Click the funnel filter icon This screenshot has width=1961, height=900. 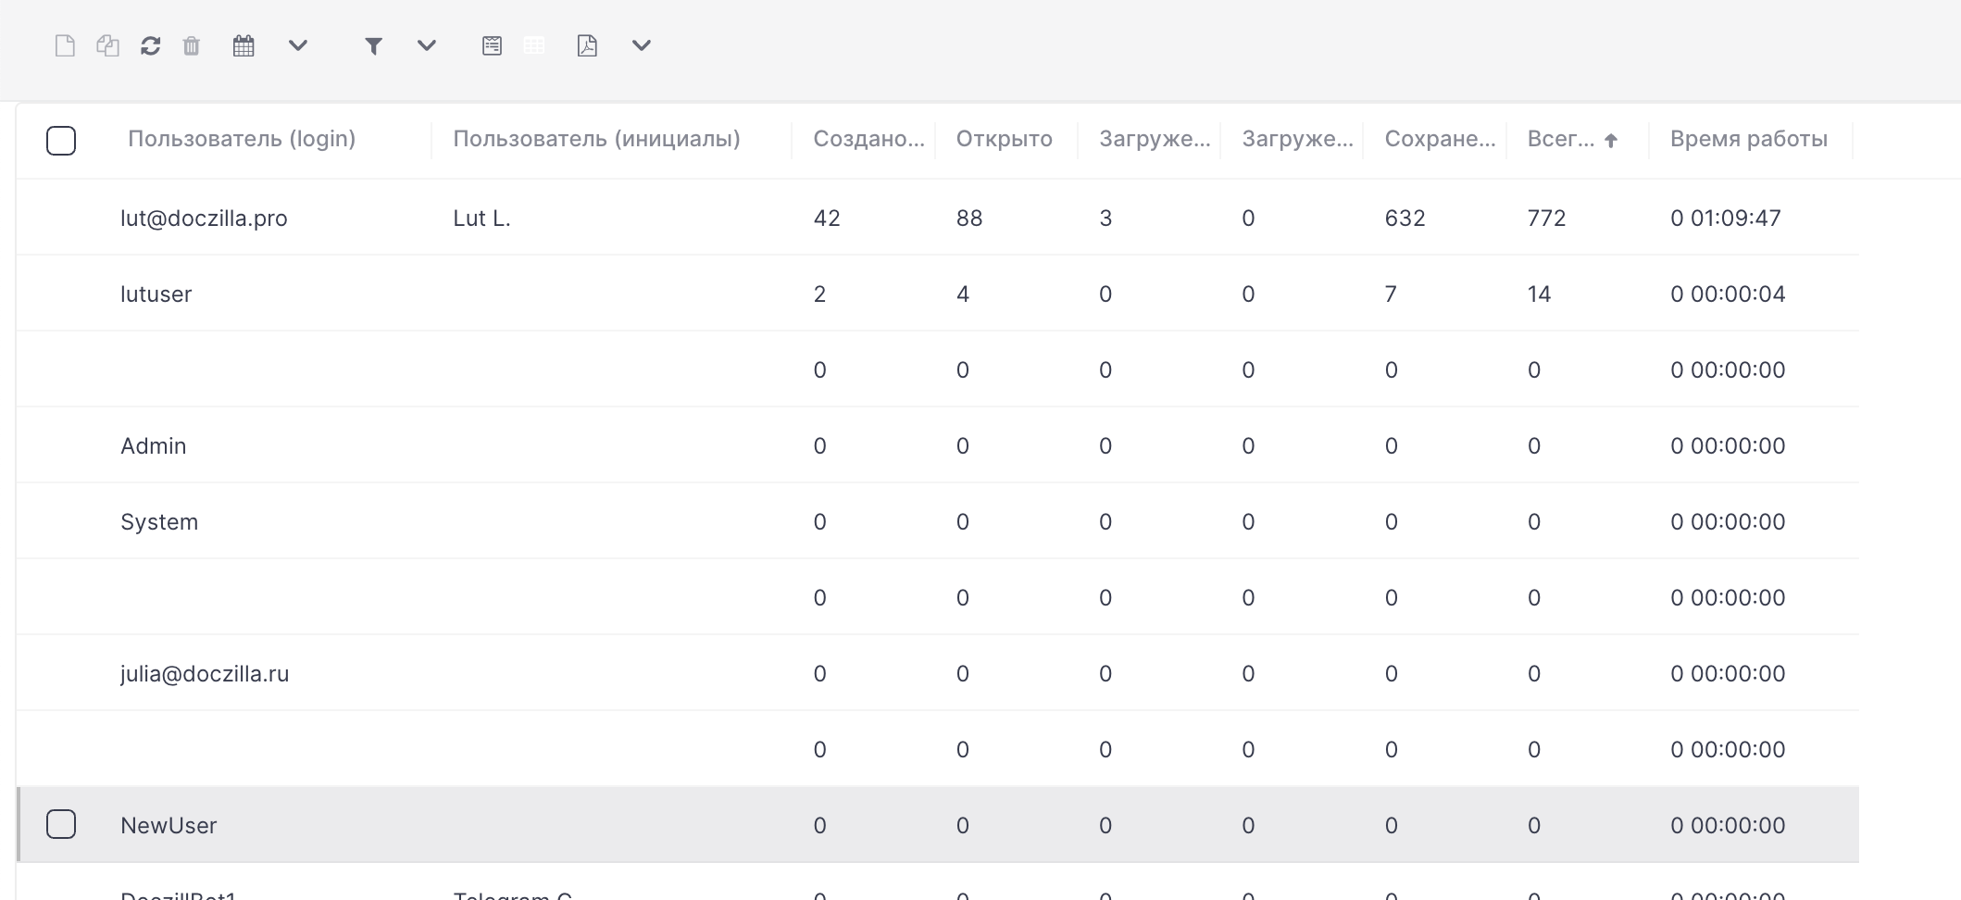(x=373, y=45)
